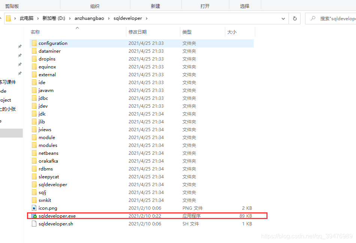Click the 剪贴板 ribbon group label
The image size is (356, 243).
[x=12, y=6]
